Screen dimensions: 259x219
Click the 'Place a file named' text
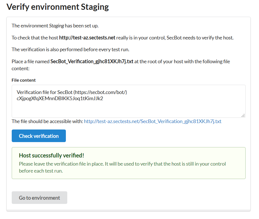pos(30,61)
